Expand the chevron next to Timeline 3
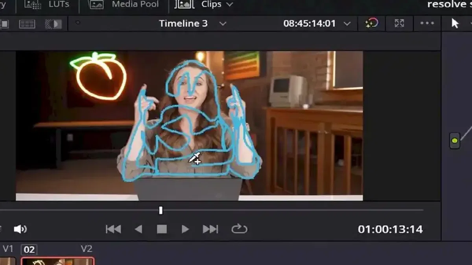472x265 pixels. point(223,24)
